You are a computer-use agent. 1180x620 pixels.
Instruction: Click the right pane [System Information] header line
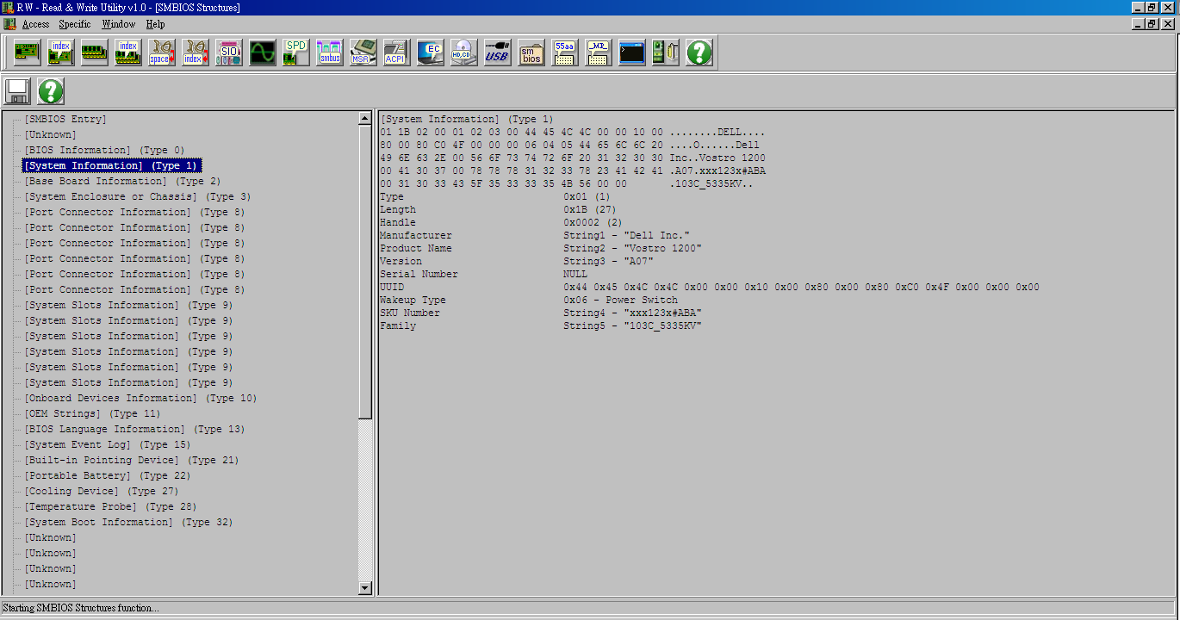pos(467,119)
